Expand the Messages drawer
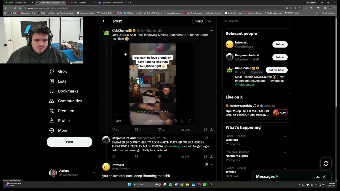 click(x=325, y=176)
